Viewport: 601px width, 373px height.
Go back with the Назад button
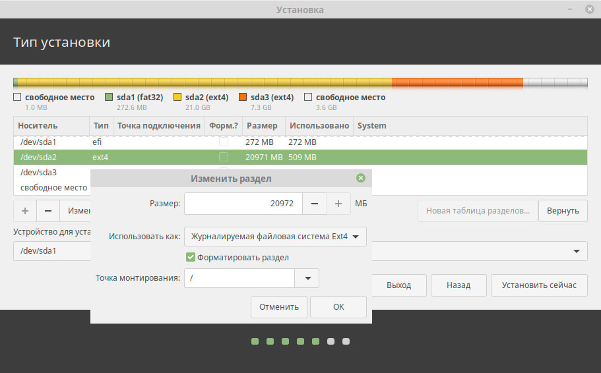[459, 285]
